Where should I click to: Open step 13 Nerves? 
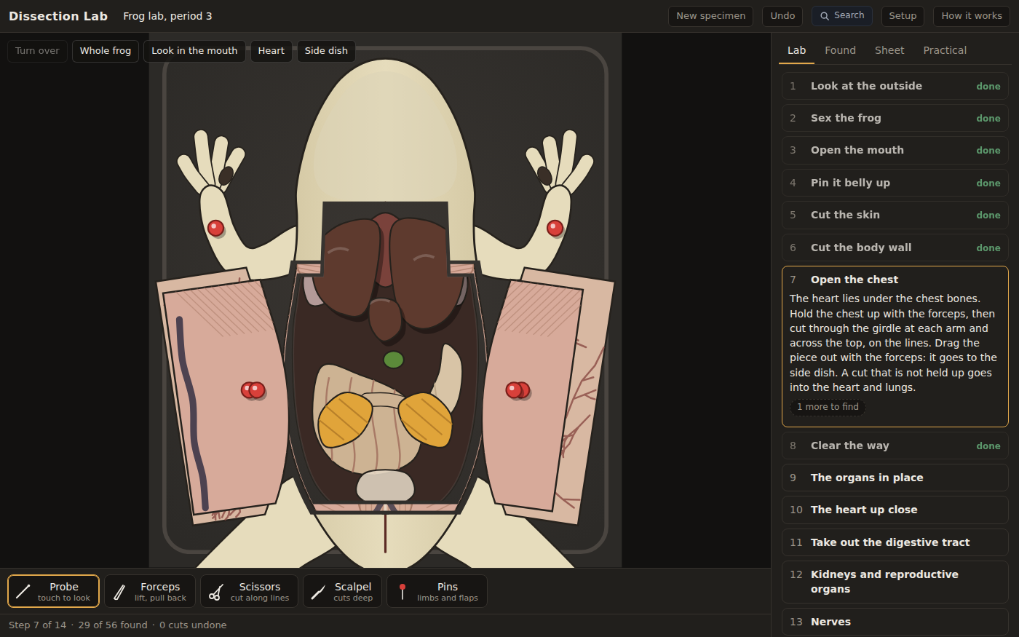click(x=895, y=622)
